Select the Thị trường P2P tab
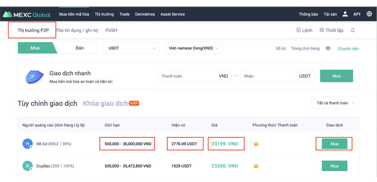The height and width of the screenshot is (182, 377). click(33, 30)
